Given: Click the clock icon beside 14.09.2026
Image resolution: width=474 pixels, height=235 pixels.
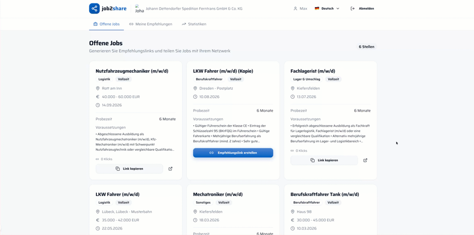Looking at the screenshot, I should click(x=98, y=105).
